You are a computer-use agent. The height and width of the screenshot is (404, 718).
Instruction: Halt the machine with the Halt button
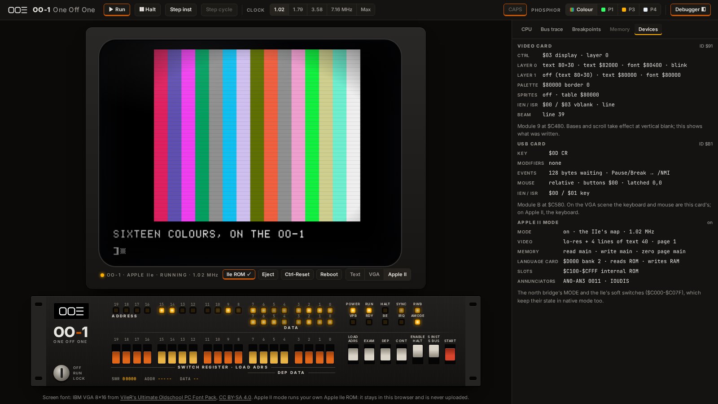148,9
